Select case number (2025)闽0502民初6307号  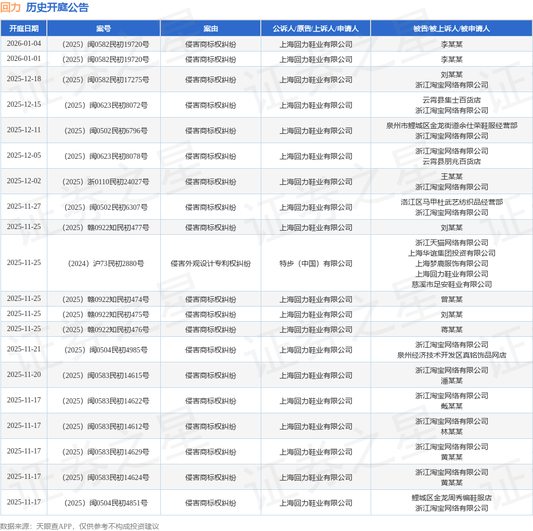point(106,207)
